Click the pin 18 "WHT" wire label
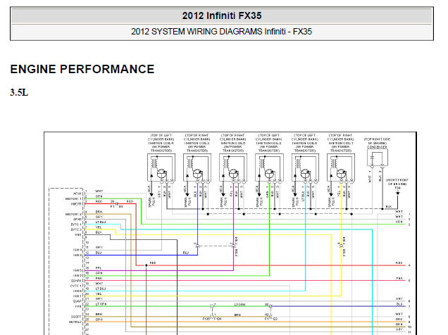The height and width of the screenshot is (335, 448). [x=99, y=284]
